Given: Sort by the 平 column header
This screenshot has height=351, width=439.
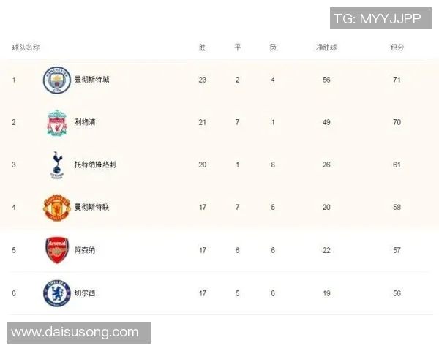Looking at the screenshot, I should (x=237, y=48).
